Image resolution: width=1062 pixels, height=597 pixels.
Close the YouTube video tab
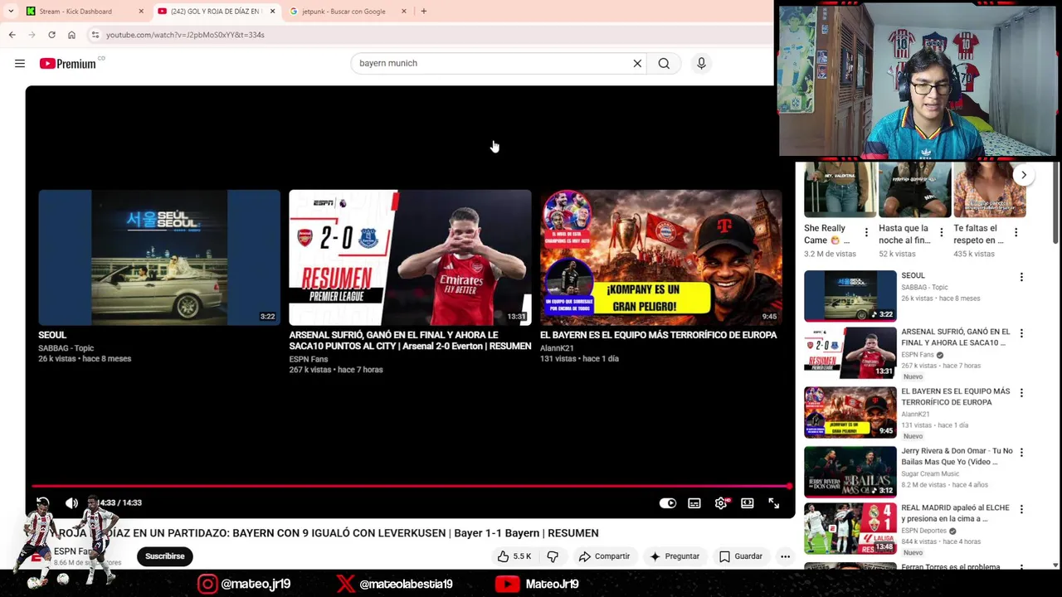(272, 12)
